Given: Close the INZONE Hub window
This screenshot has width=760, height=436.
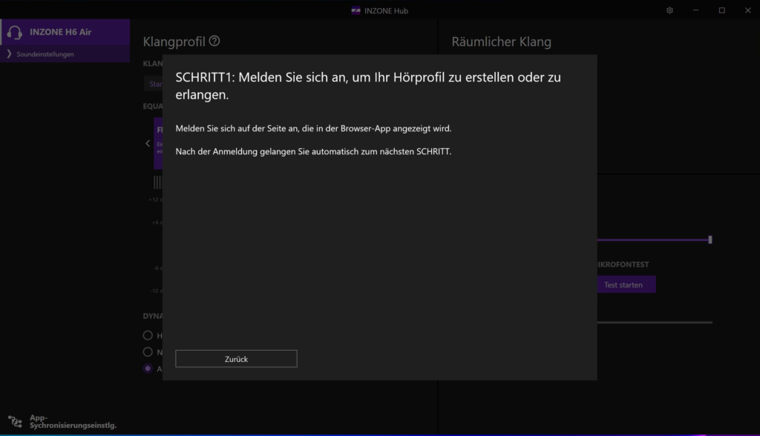Looking at the screenshot, I should pos(747,10).
